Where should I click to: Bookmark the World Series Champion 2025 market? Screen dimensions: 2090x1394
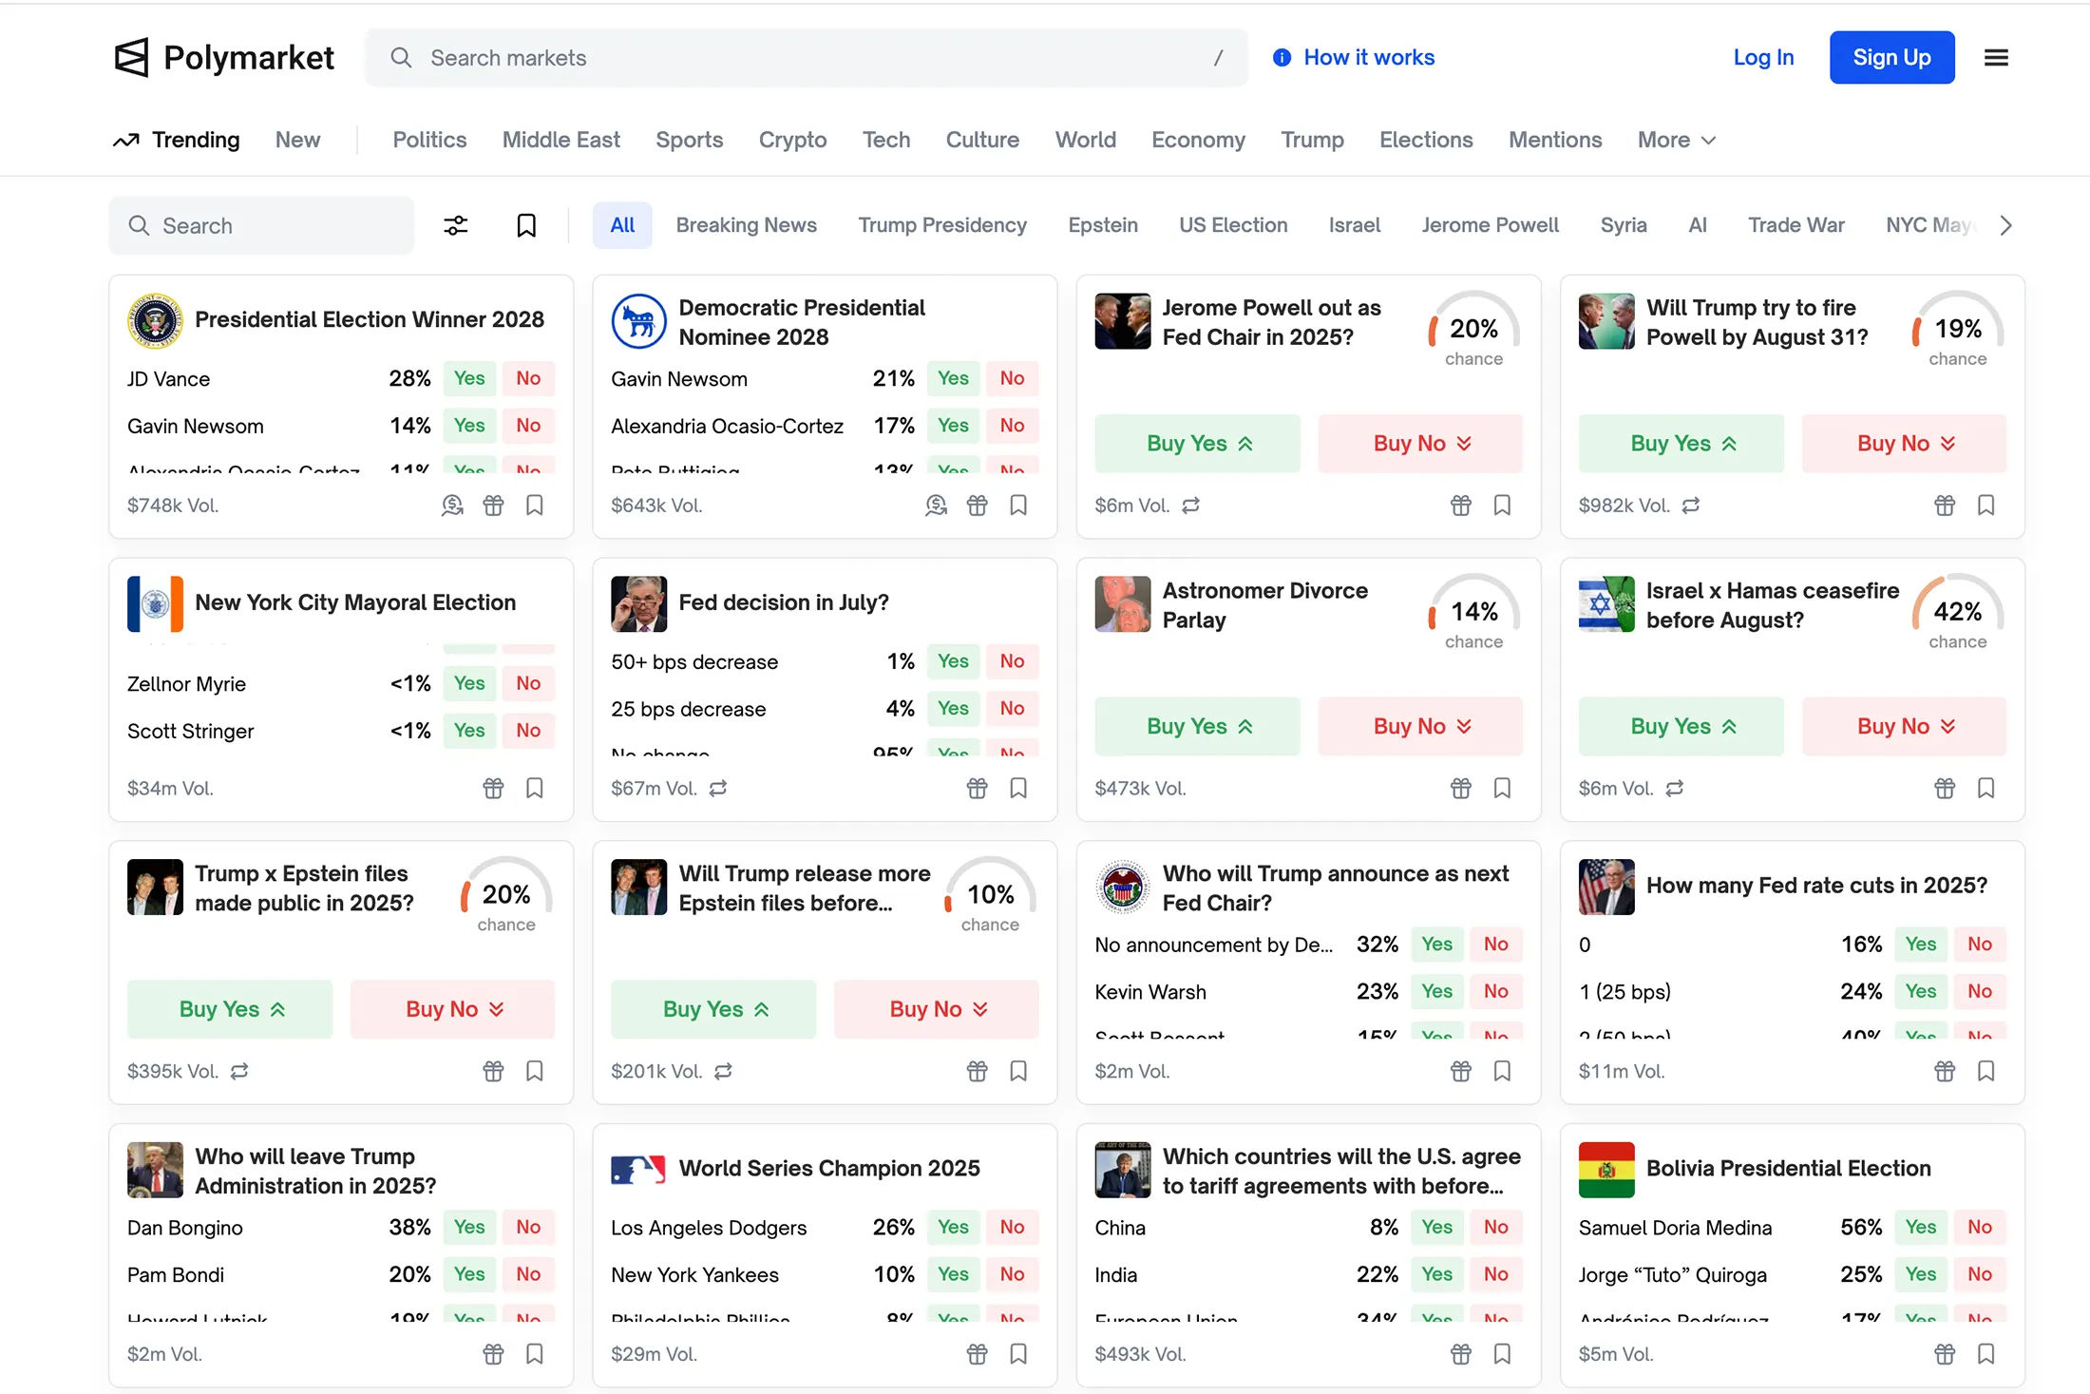coord(1018,1353)
